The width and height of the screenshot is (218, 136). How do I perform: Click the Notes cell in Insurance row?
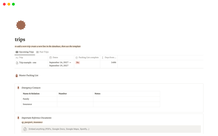click(126, 104)
